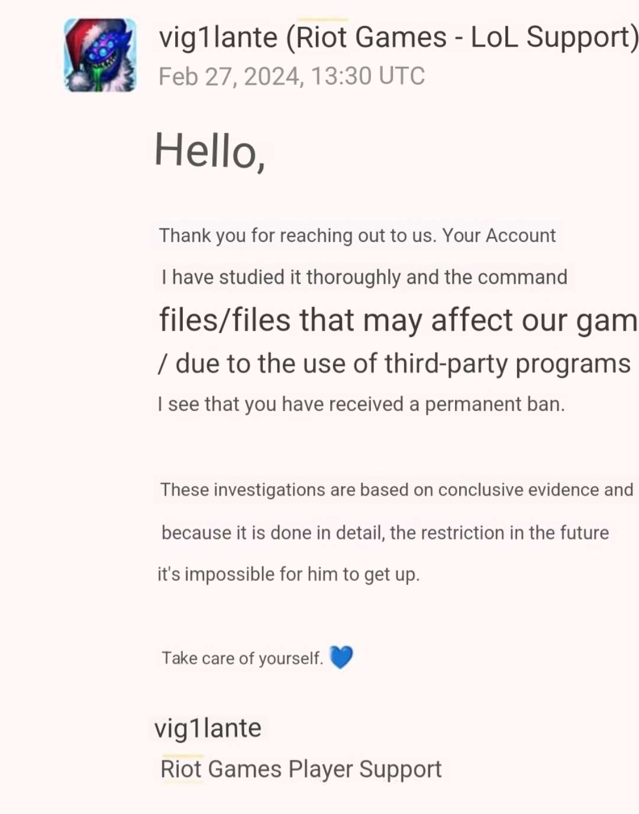This screenshot has height=814, width=639.
Task: Click the "Hello," greeting heading
Action: coord(209,151)
